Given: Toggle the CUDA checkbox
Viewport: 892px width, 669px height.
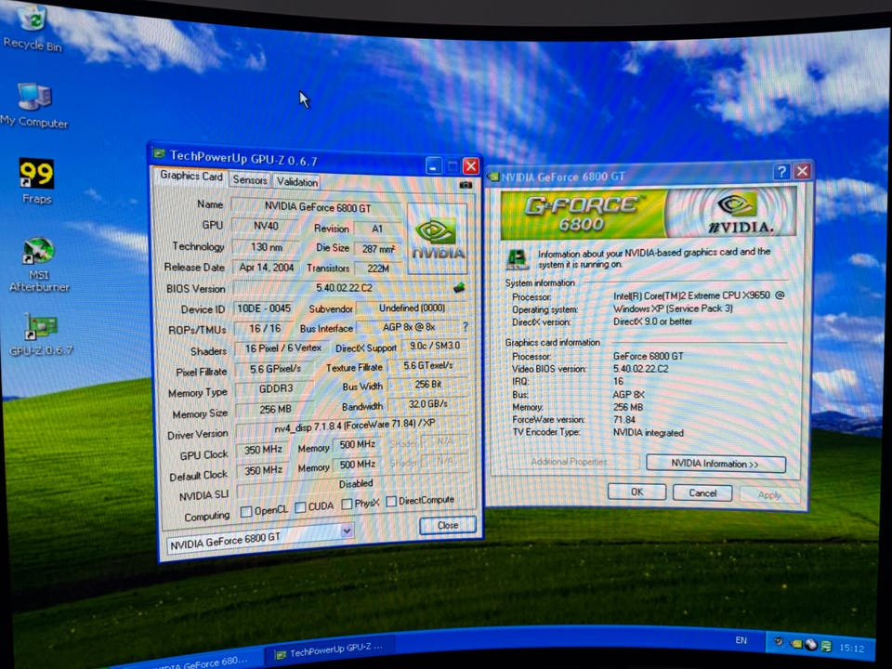Looking at the screenshot, I should click(x=300, y=507).
